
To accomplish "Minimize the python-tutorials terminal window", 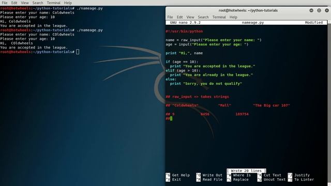I will click(311, 10).
